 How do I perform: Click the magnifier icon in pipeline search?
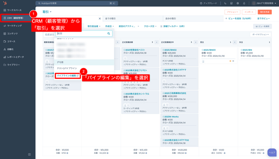coord(109,34)
